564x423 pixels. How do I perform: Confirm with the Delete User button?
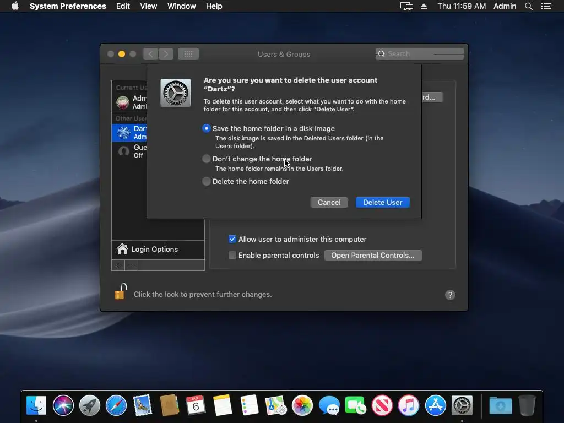(x=382, y=202)
